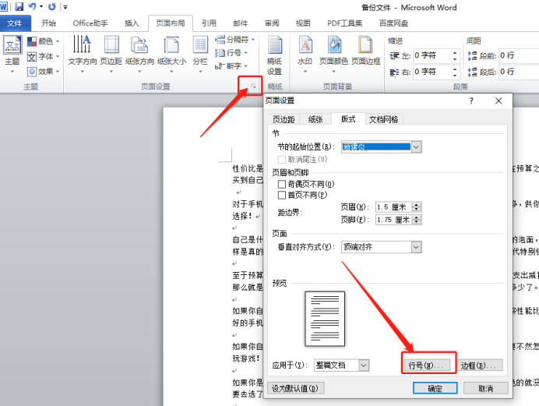Switch to the 引用 (References) ribbon tab

pyautogui.click(x=209, y=23)
